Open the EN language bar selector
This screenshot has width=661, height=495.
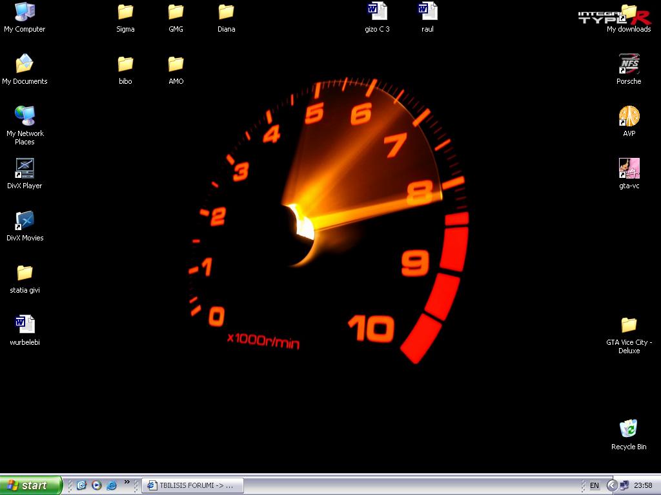(594, 485)
